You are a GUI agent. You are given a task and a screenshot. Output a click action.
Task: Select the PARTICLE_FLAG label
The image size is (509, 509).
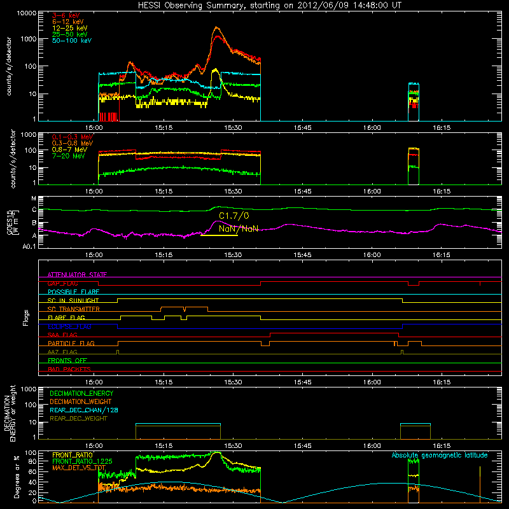[71, 343]
